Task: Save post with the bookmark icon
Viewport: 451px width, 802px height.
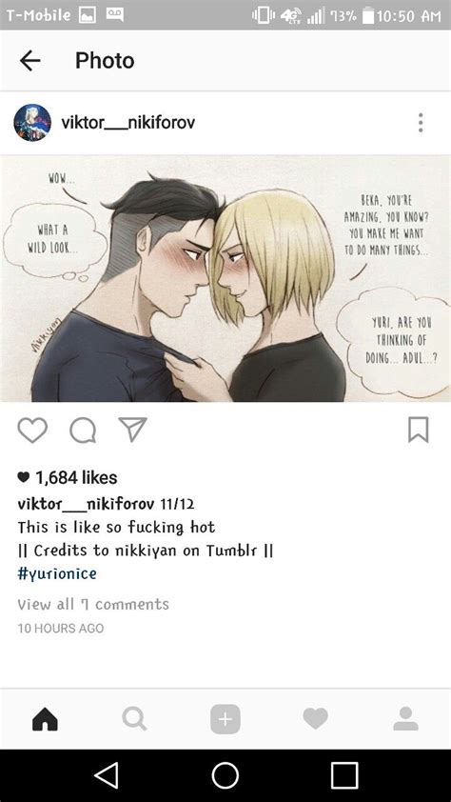Action: (x=419, y=430)
